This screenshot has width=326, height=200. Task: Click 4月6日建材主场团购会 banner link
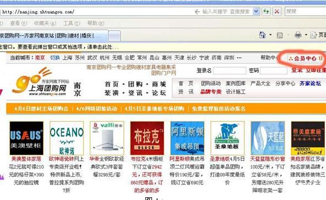[41, 109]
